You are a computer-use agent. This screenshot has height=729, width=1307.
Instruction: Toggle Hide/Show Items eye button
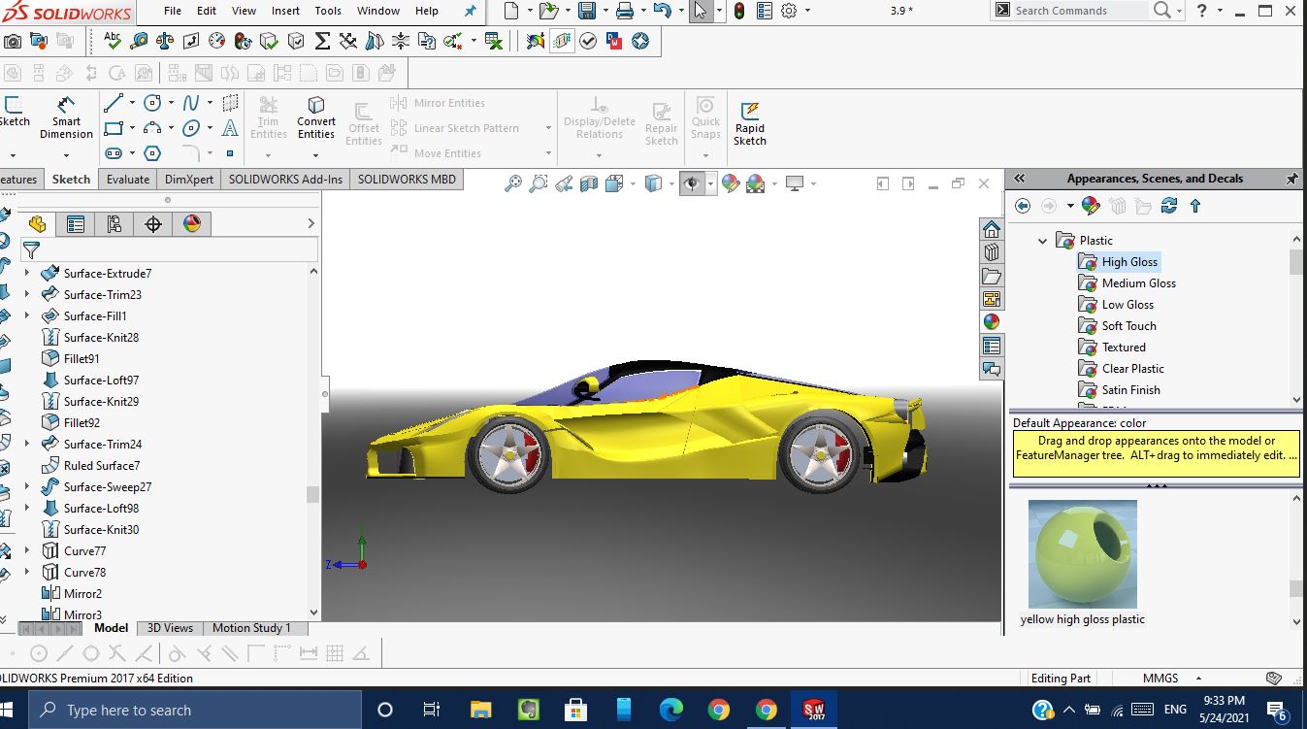(x=691, y=183)
